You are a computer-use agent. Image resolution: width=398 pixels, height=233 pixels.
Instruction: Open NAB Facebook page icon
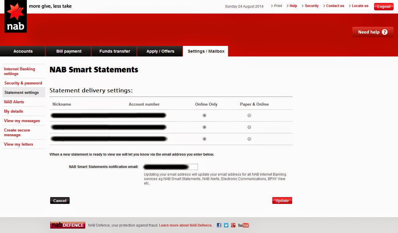pos(219,225)
